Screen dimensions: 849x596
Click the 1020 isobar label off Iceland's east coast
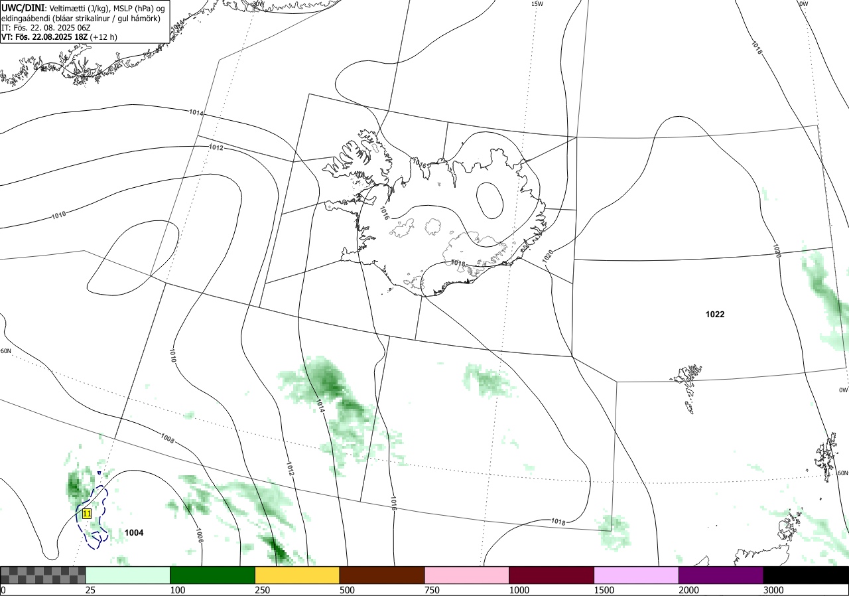(x=548, y=256)
